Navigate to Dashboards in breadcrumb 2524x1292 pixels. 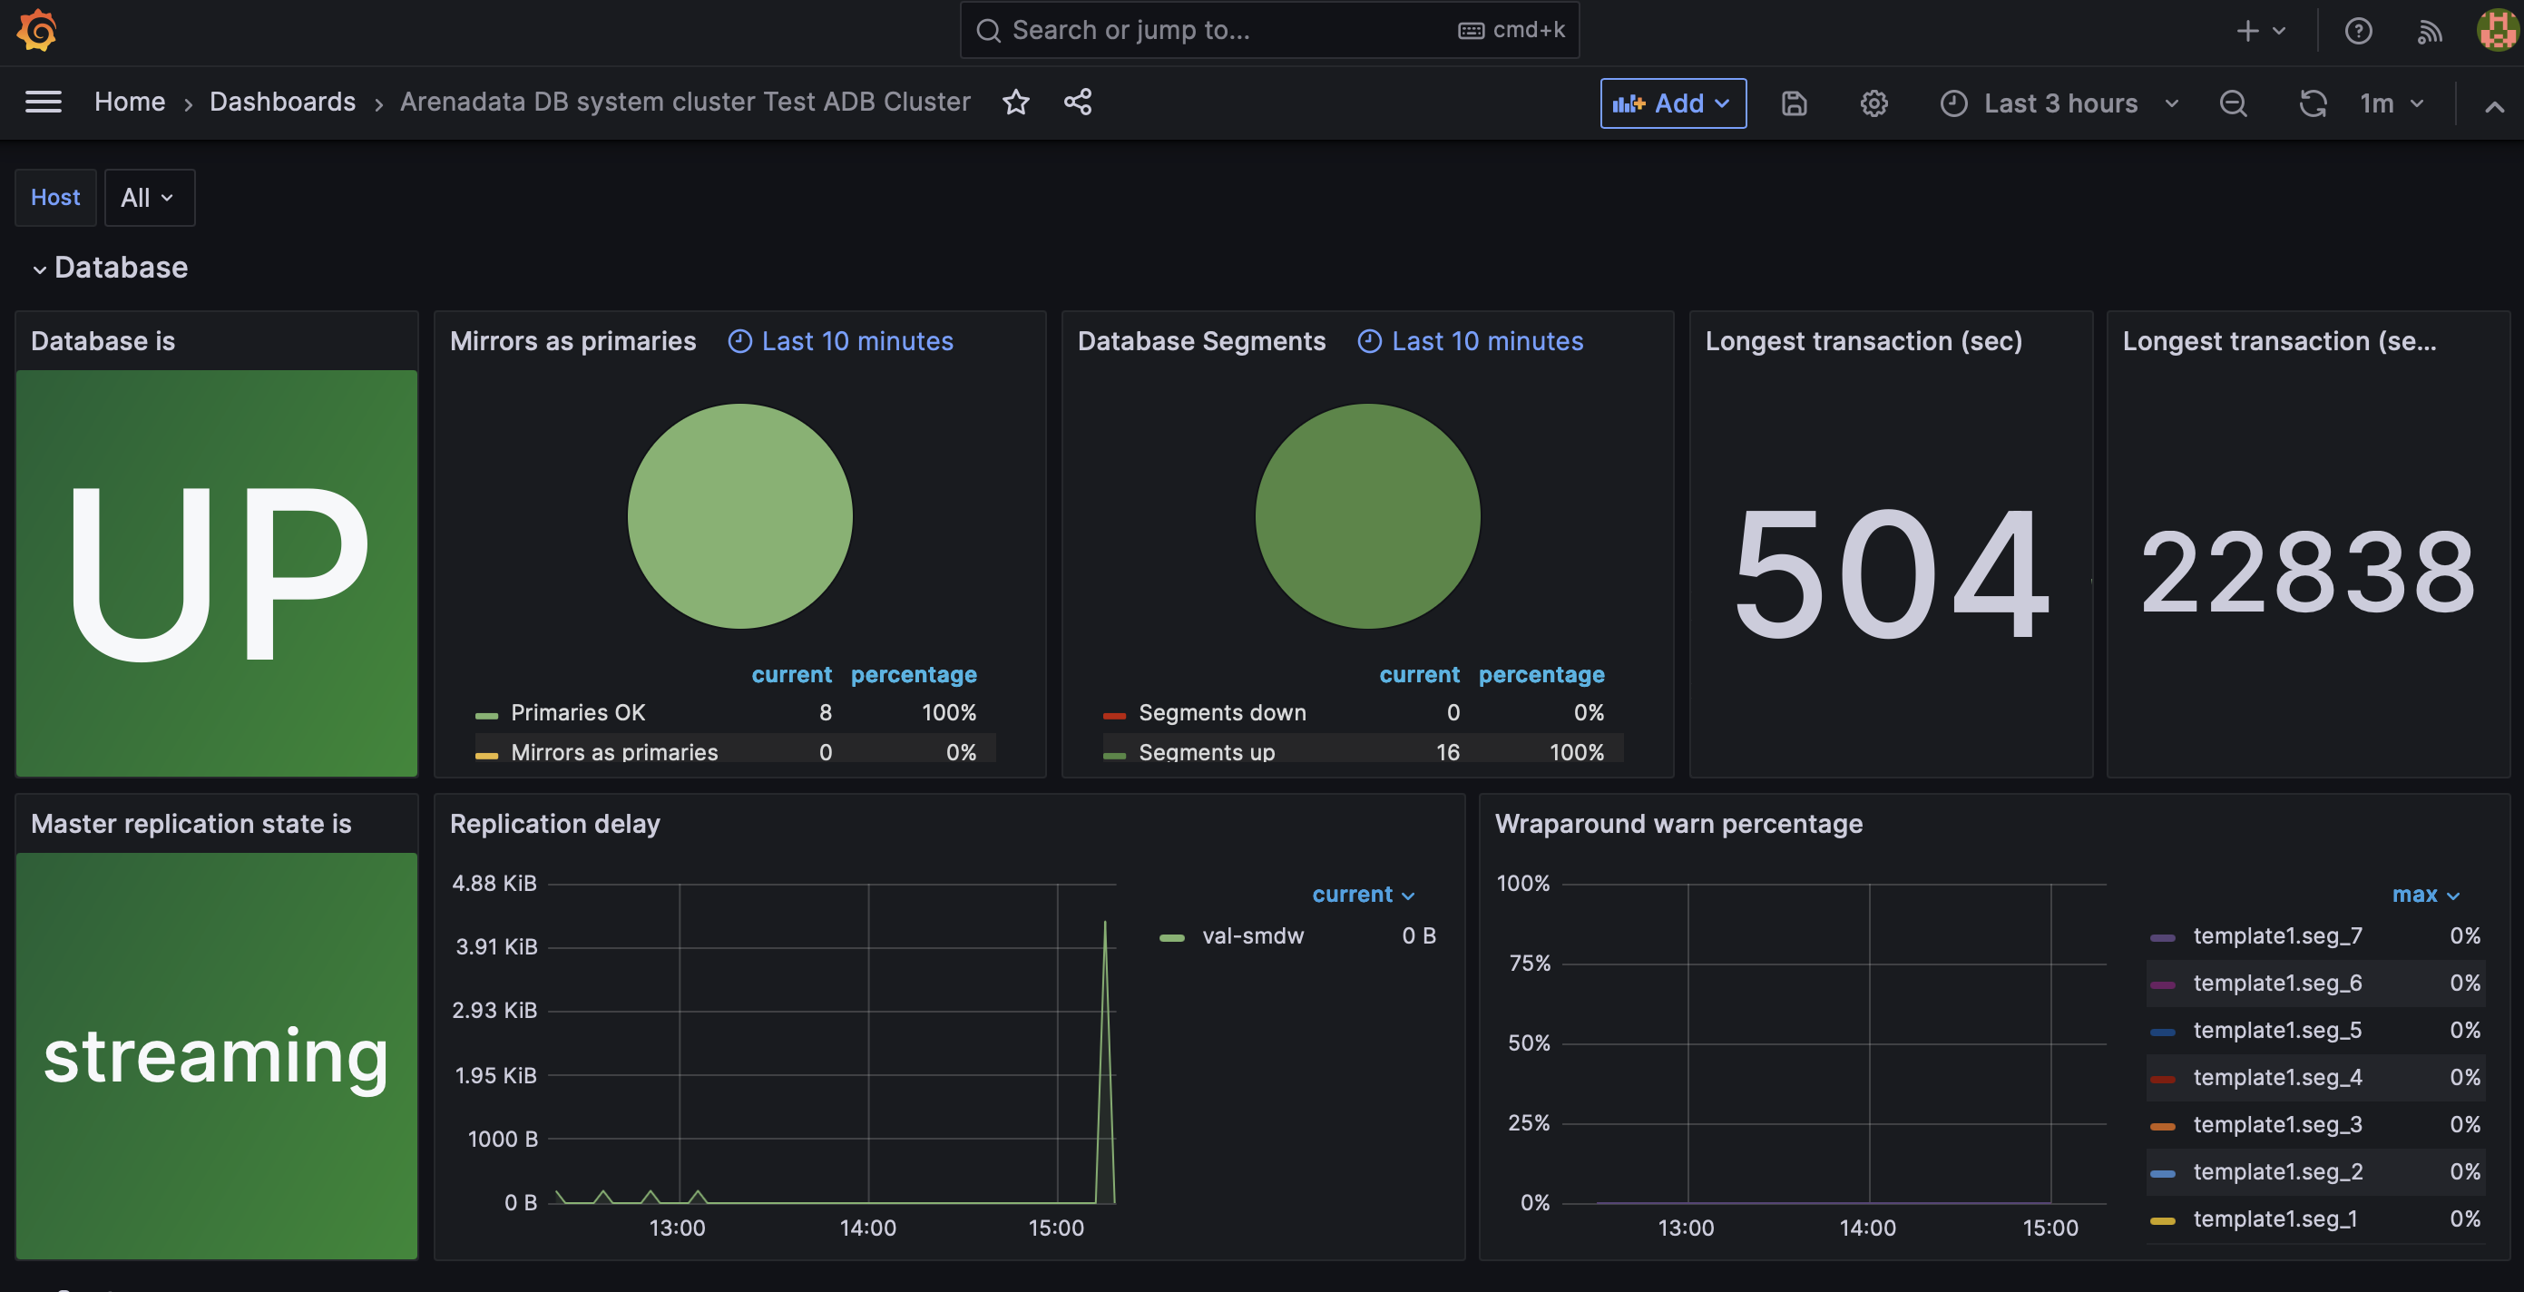[282, 102]
